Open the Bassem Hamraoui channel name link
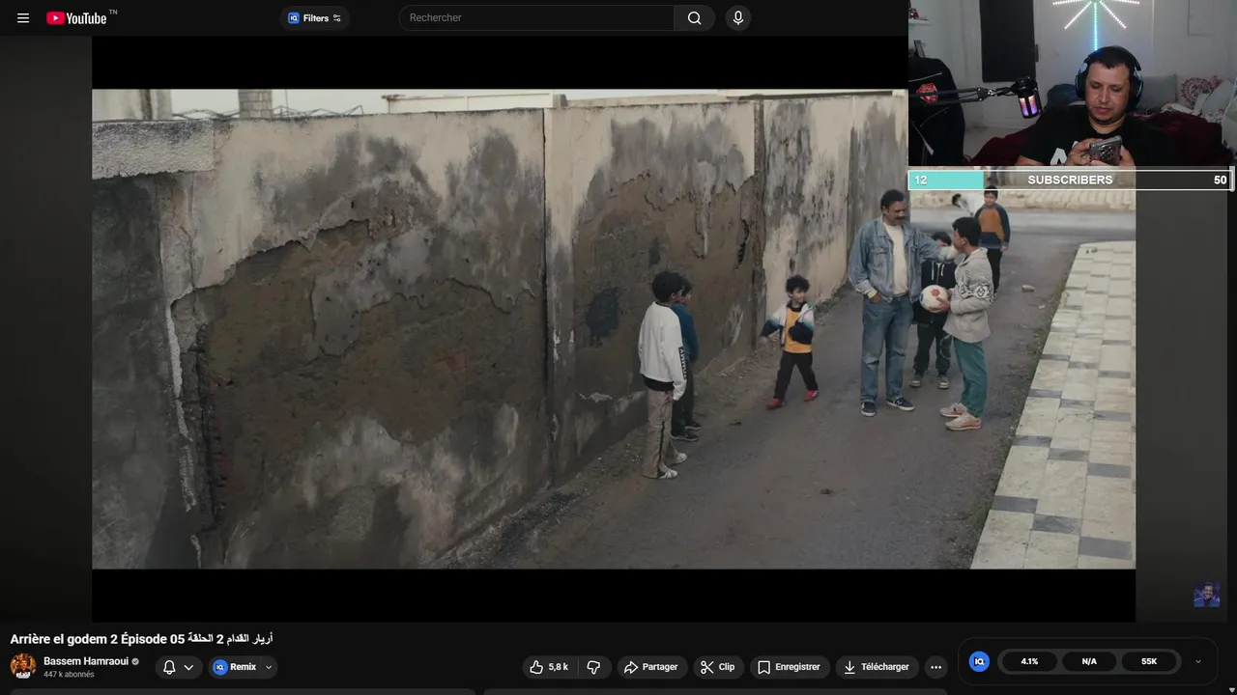 point(86,661)
